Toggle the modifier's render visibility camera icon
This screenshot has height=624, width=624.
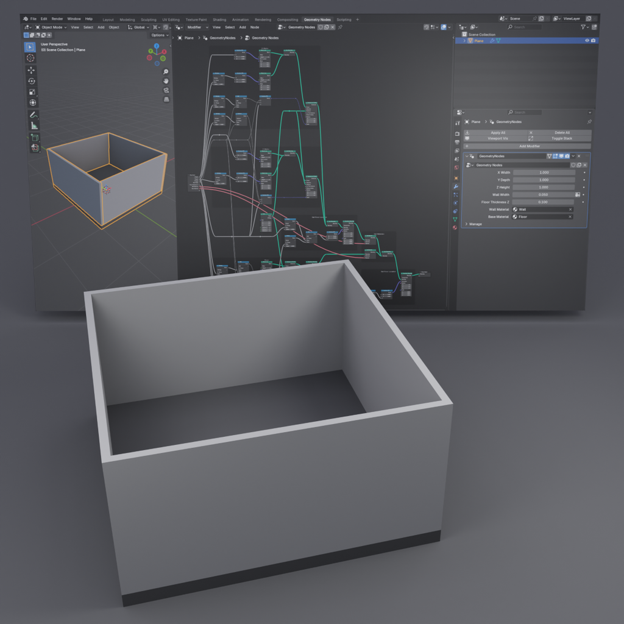[x=567, y=156]
